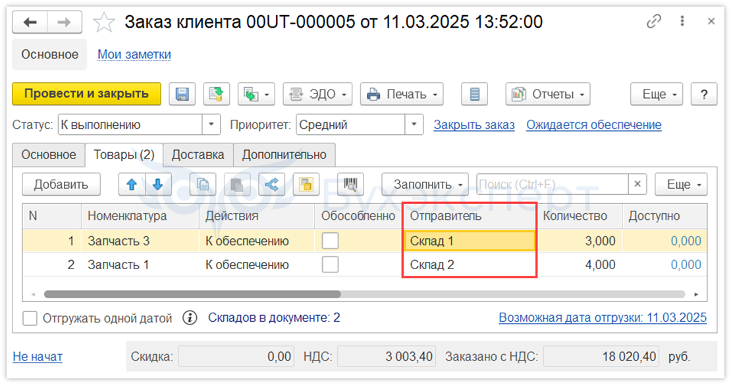Open the Печать dropdown menu
The height and width of the screenshot is (385, 731).
(x=402, y=94)
